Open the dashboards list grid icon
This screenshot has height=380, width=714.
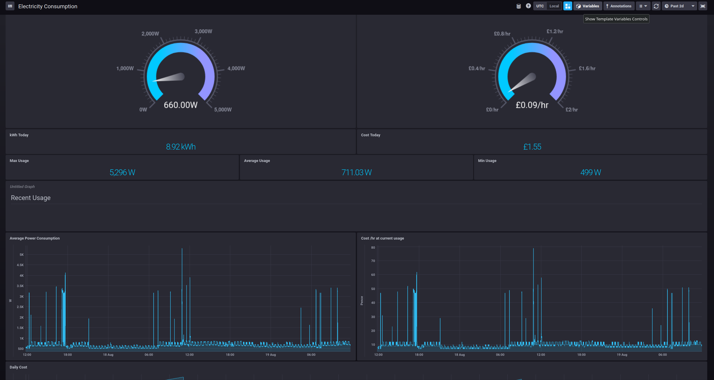pos(10,6)
